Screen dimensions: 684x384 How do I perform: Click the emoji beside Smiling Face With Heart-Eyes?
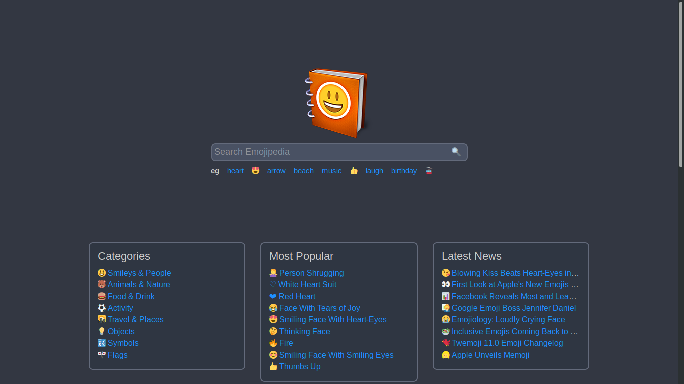pos(273,319)
